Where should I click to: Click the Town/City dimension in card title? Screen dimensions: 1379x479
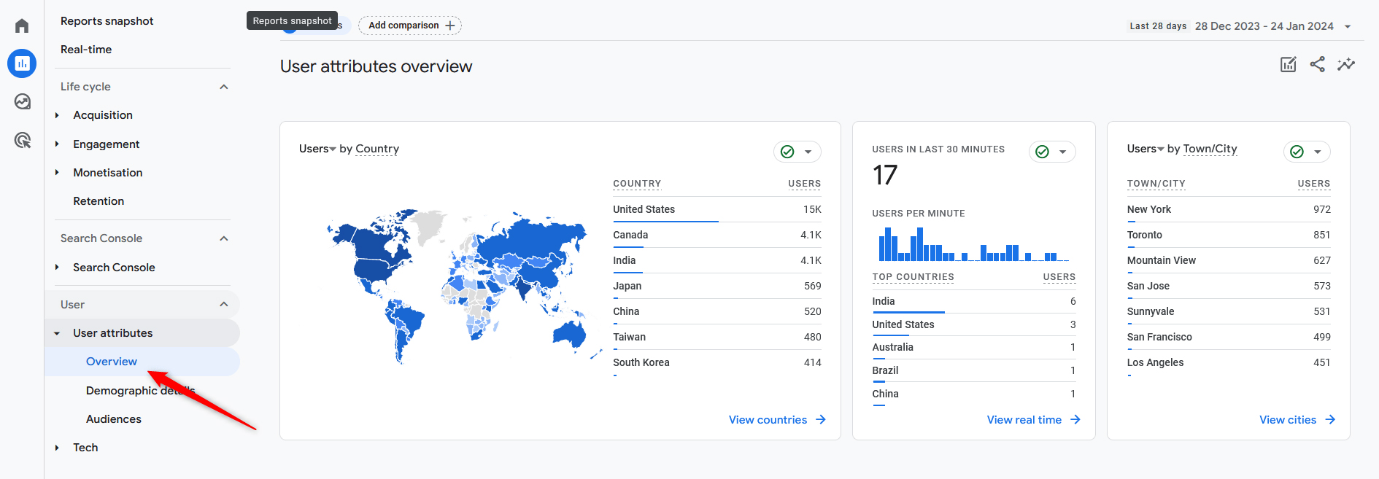pyautogui.click(x=1210, y=149)
